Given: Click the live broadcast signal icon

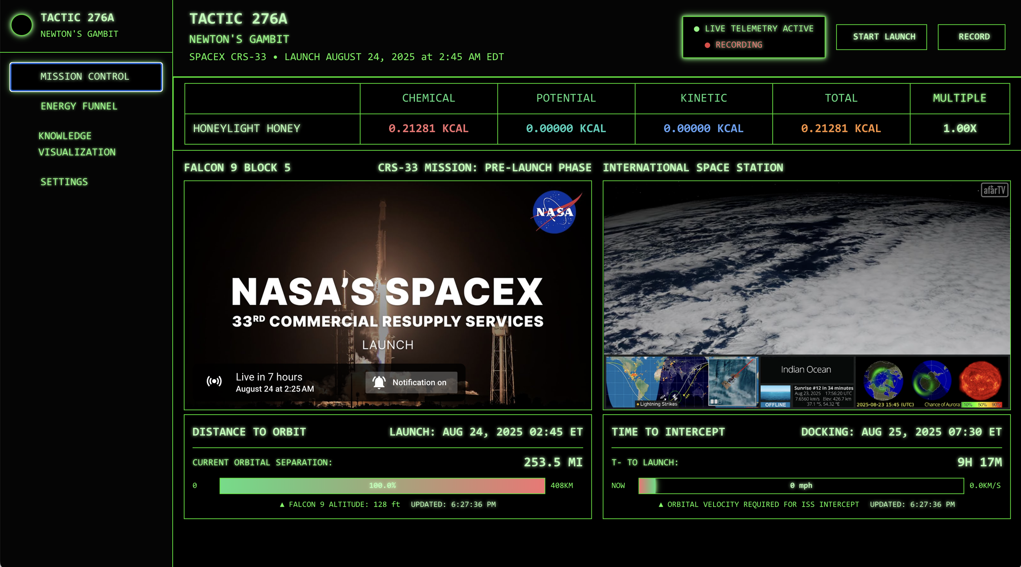Looking at the screenshot, I should point(214,382).
